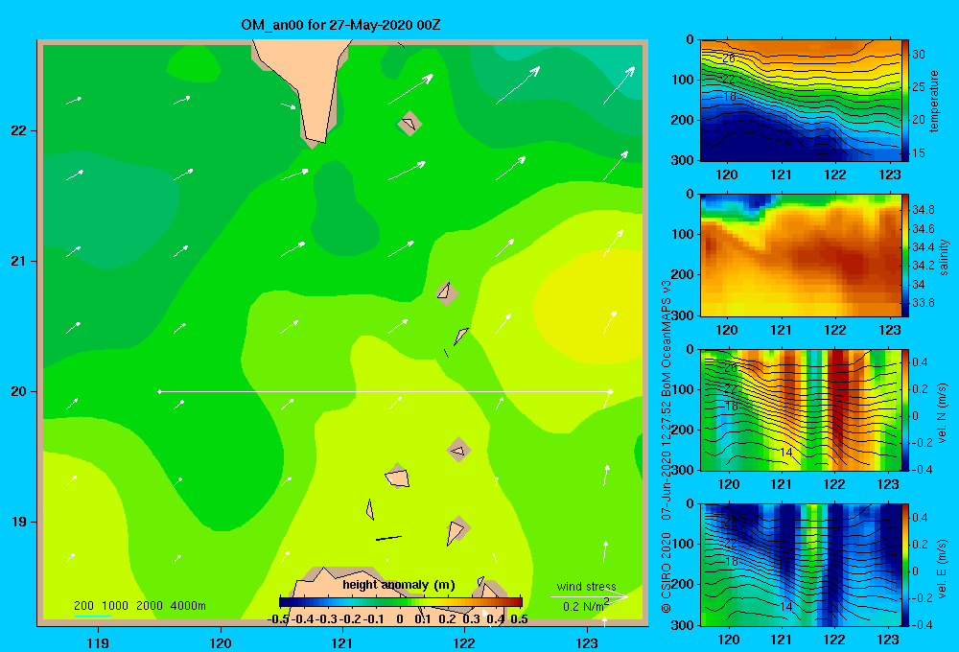Click the wind stress reference arrow
This screenshot has height=652, width=959.
click(589, 596)
